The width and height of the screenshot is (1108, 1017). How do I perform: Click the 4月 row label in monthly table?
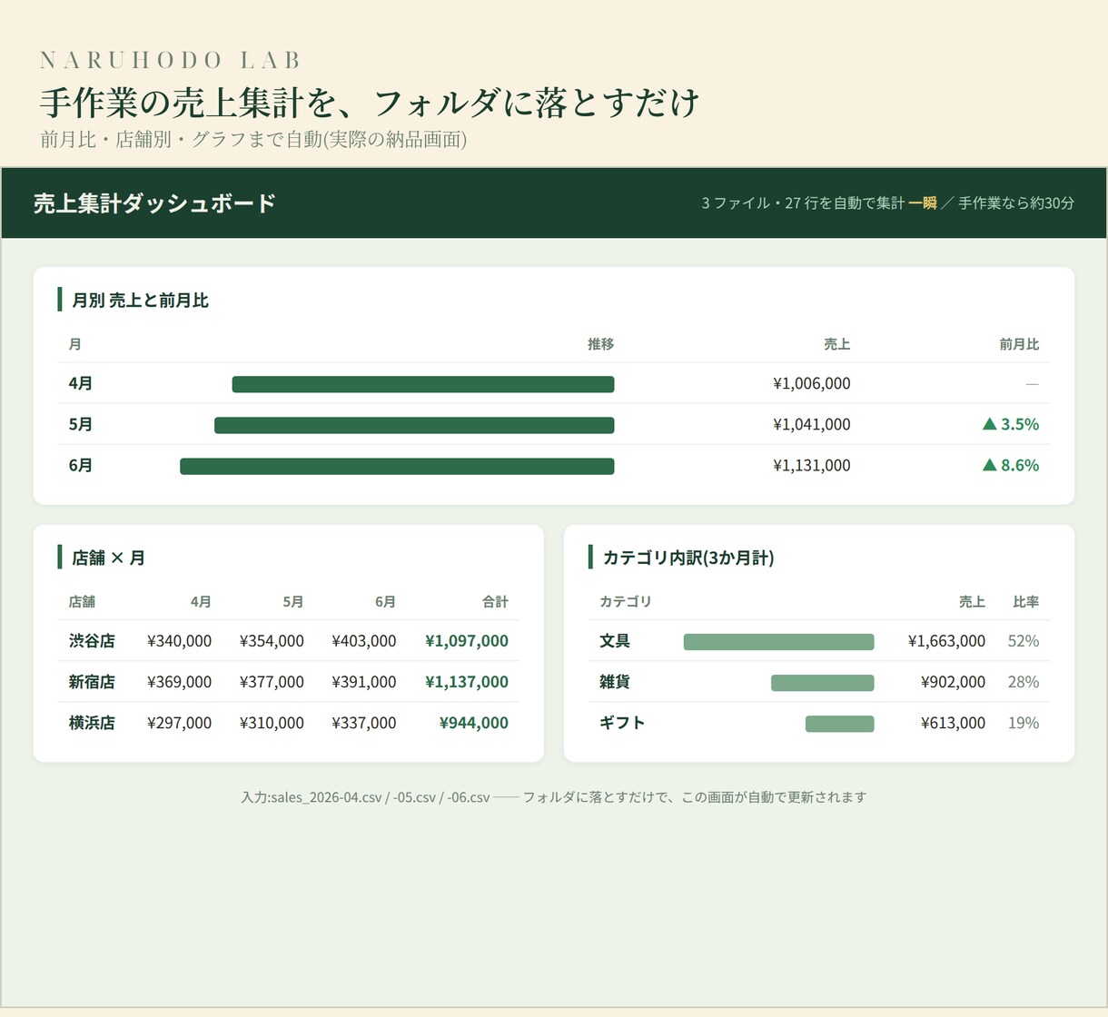tap(81, 383)
